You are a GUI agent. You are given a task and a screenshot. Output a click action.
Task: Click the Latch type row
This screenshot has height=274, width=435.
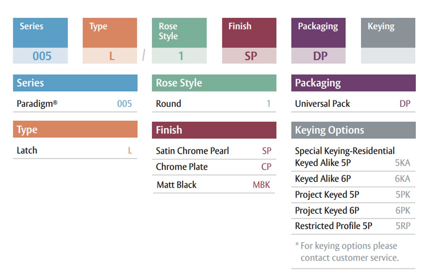tap(75, 150)
